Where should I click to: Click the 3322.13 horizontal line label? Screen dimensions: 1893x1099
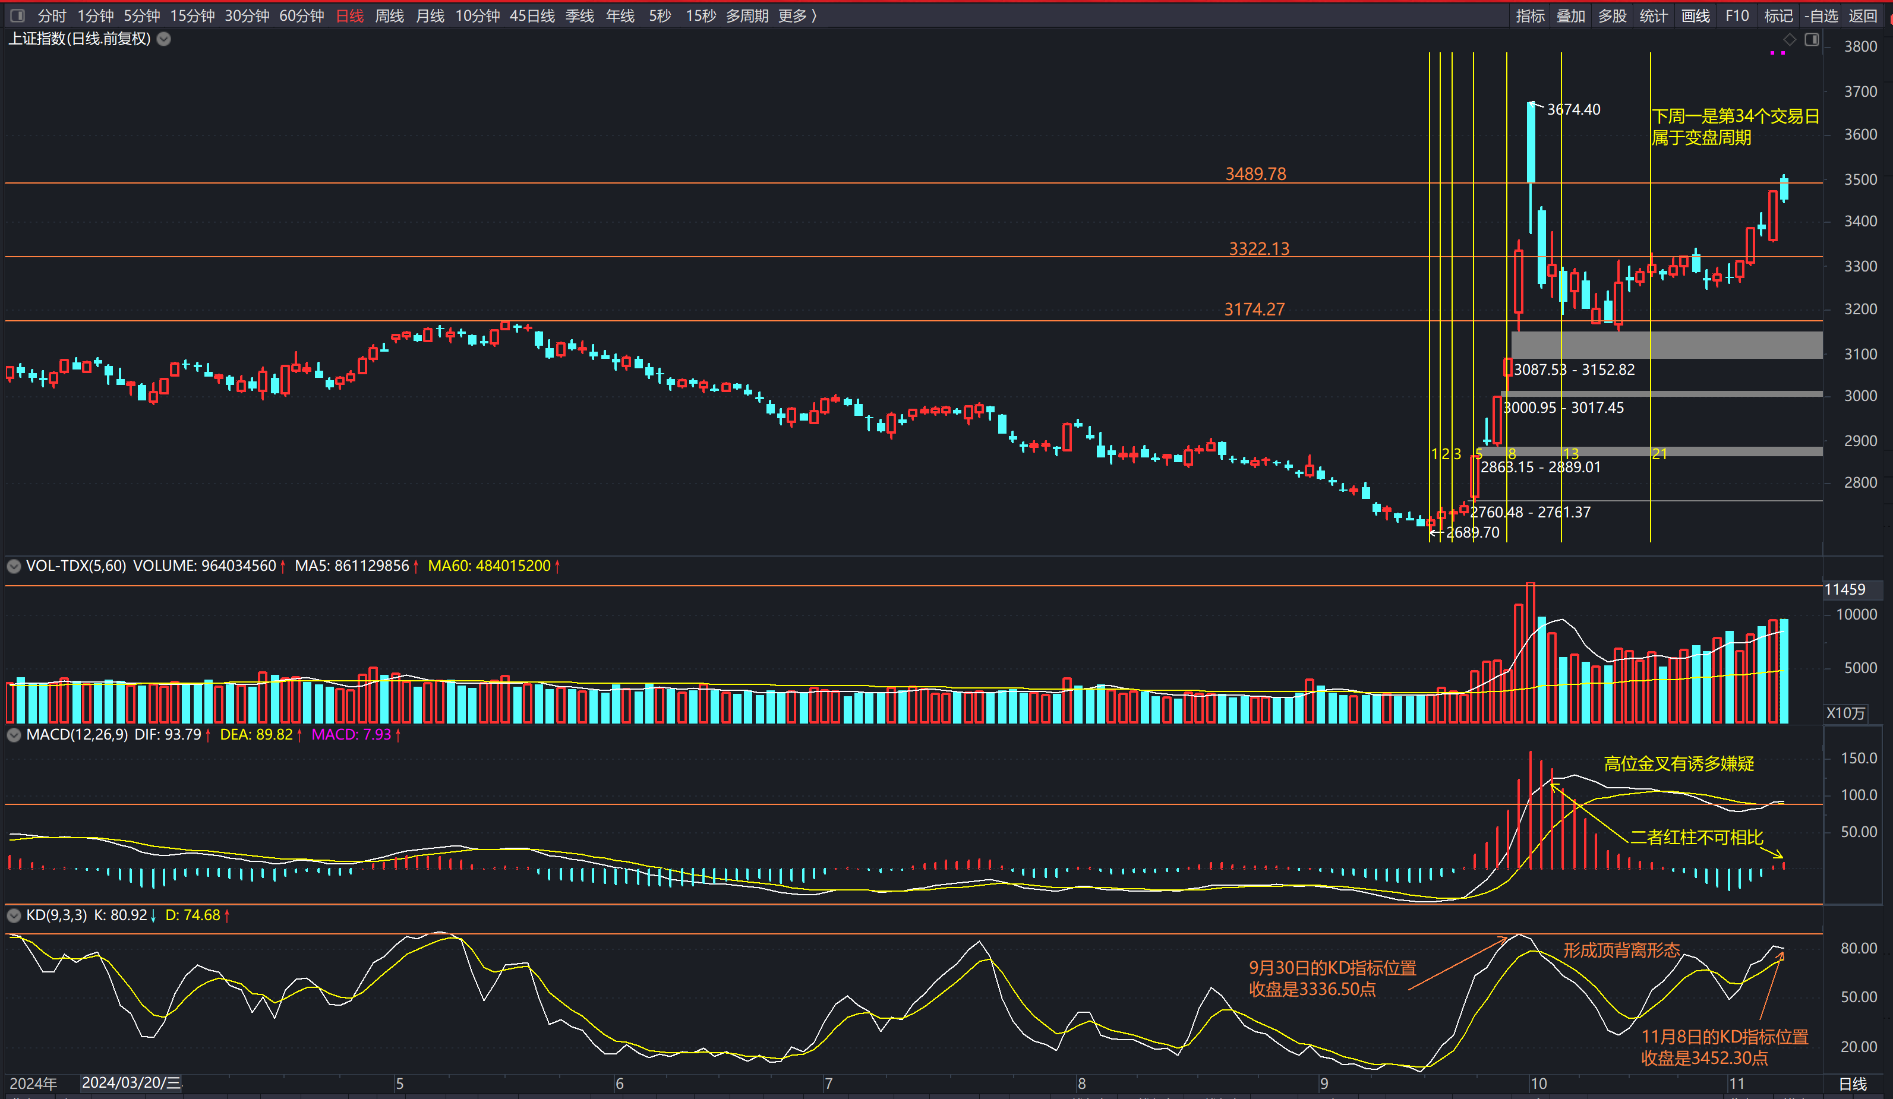tap(1259, 248)
